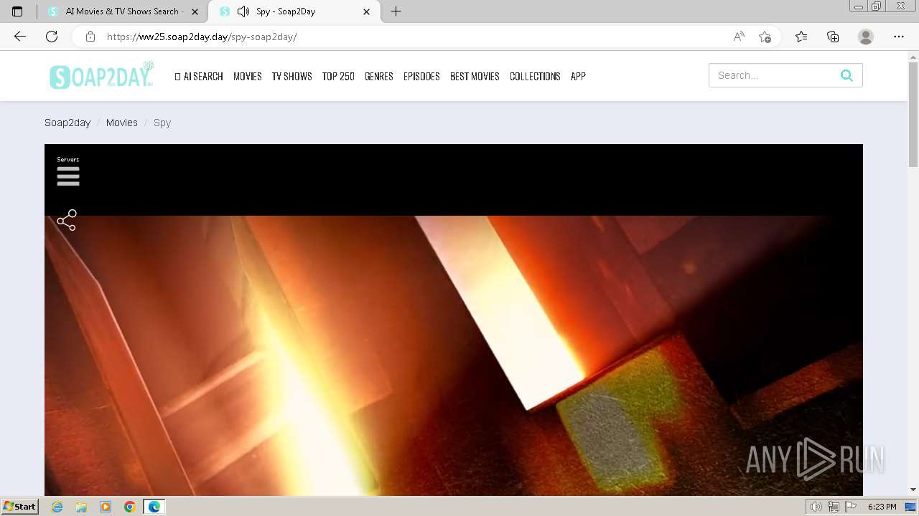View site information lock icon
The image size is (919, 516).
90,37
